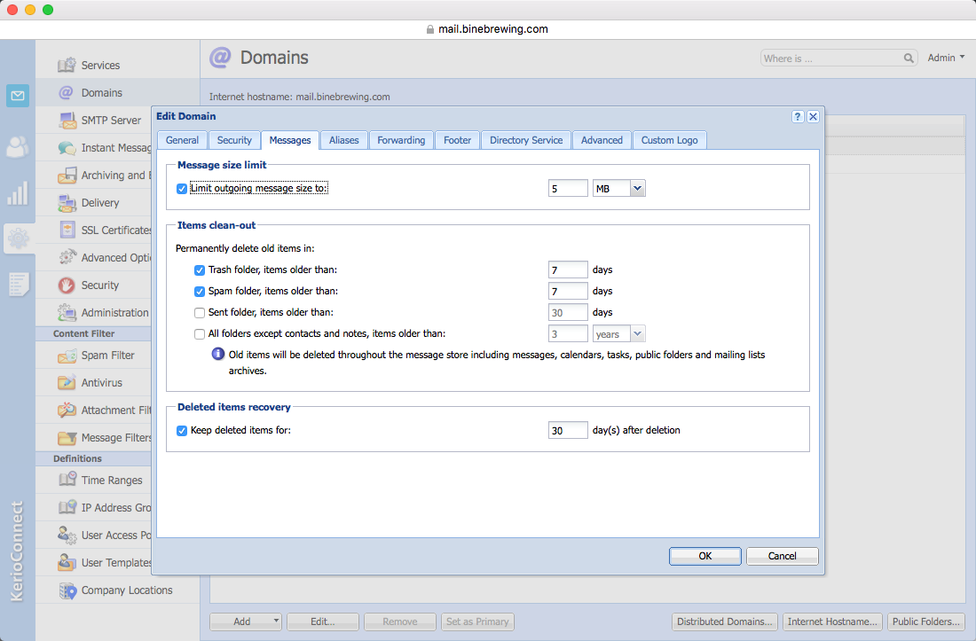Click the help question mark icon in dialog
Screen dimensions: 976x641
[x=798, y=116]
